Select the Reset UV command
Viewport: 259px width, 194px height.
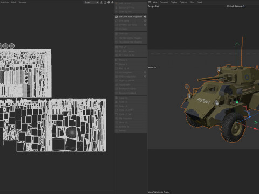pyautogui.click(x=131, y=106)
